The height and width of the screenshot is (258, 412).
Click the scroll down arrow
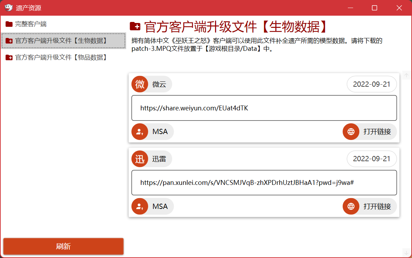406,253
